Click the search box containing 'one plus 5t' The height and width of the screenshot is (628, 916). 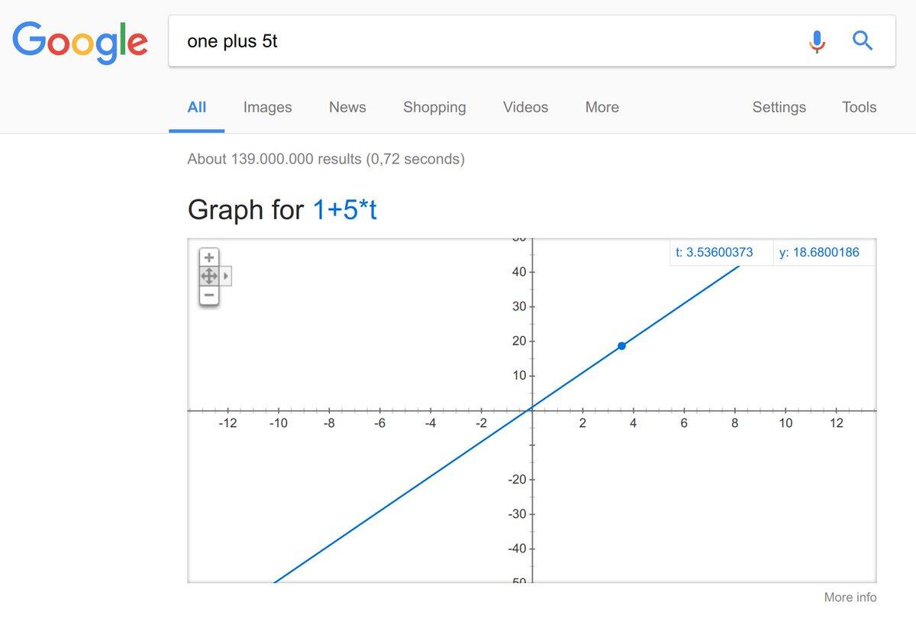[489, 41]
